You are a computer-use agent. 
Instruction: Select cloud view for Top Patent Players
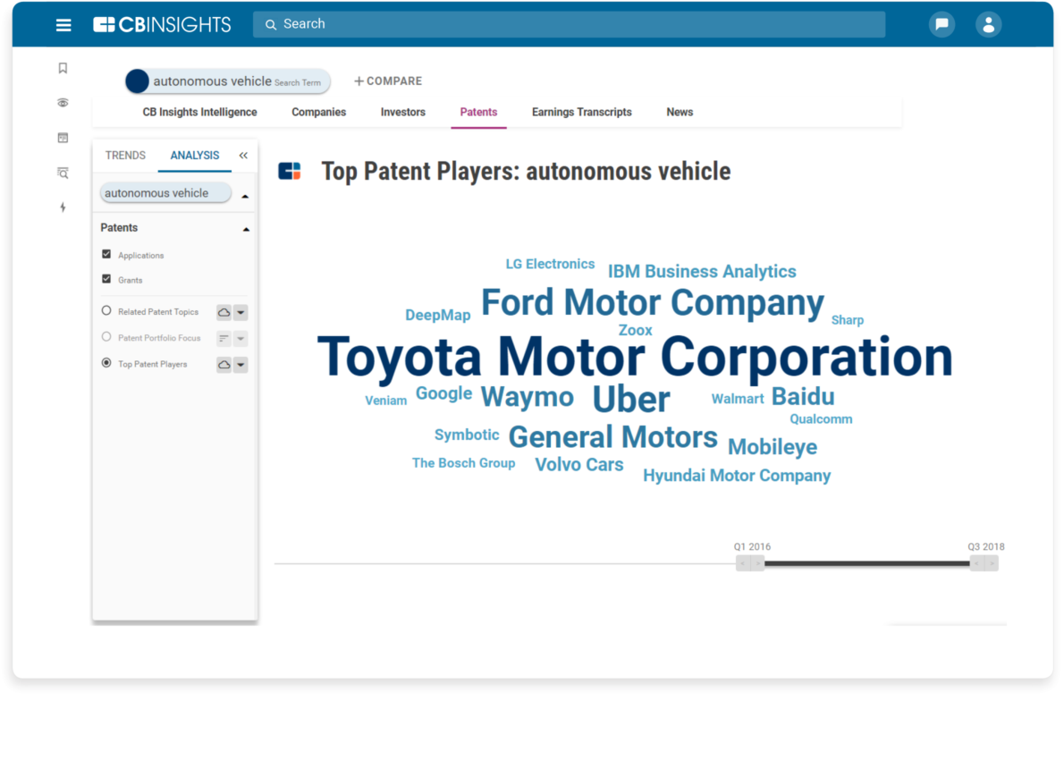224,365
